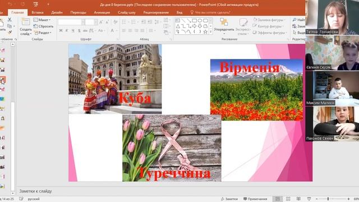
Task: Select the rounded rectangle shape
Action: [205, 21]
